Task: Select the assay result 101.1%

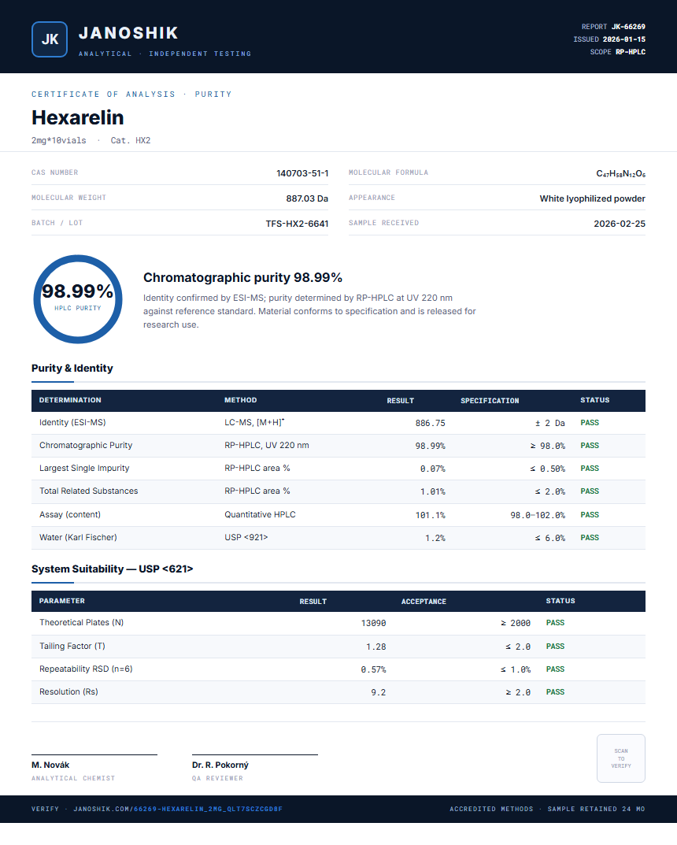Action: coord(431,515)
